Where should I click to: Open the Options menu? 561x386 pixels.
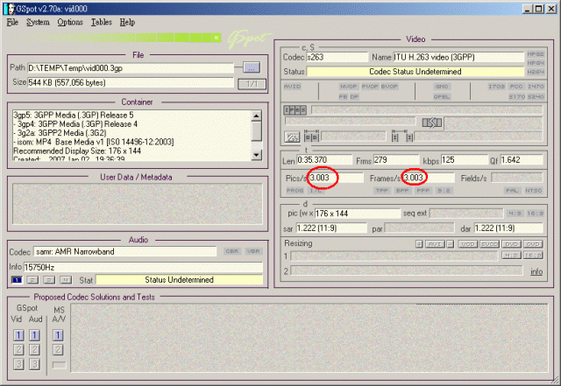click(70, 22)
